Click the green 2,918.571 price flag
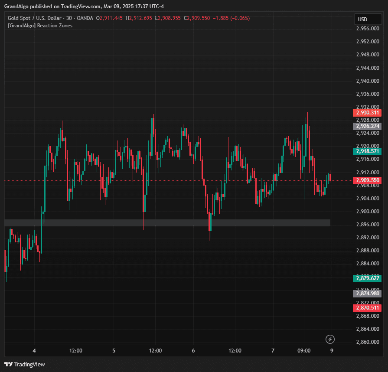The image size is (388, 372). pyautogui.click(x=367, y=152)
